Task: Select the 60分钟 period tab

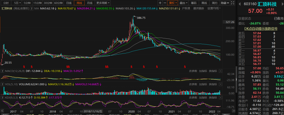Action: (58, 3)
